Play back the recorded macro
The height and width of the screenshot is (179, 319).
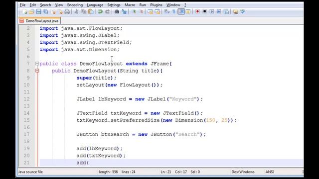click(211, 11)
